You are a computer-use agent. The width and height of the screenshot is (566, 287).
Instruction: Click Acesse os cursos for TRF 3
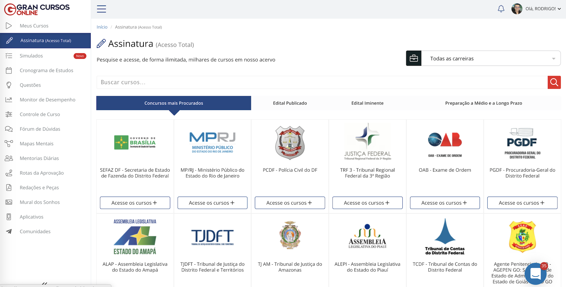tap(367, 203)
